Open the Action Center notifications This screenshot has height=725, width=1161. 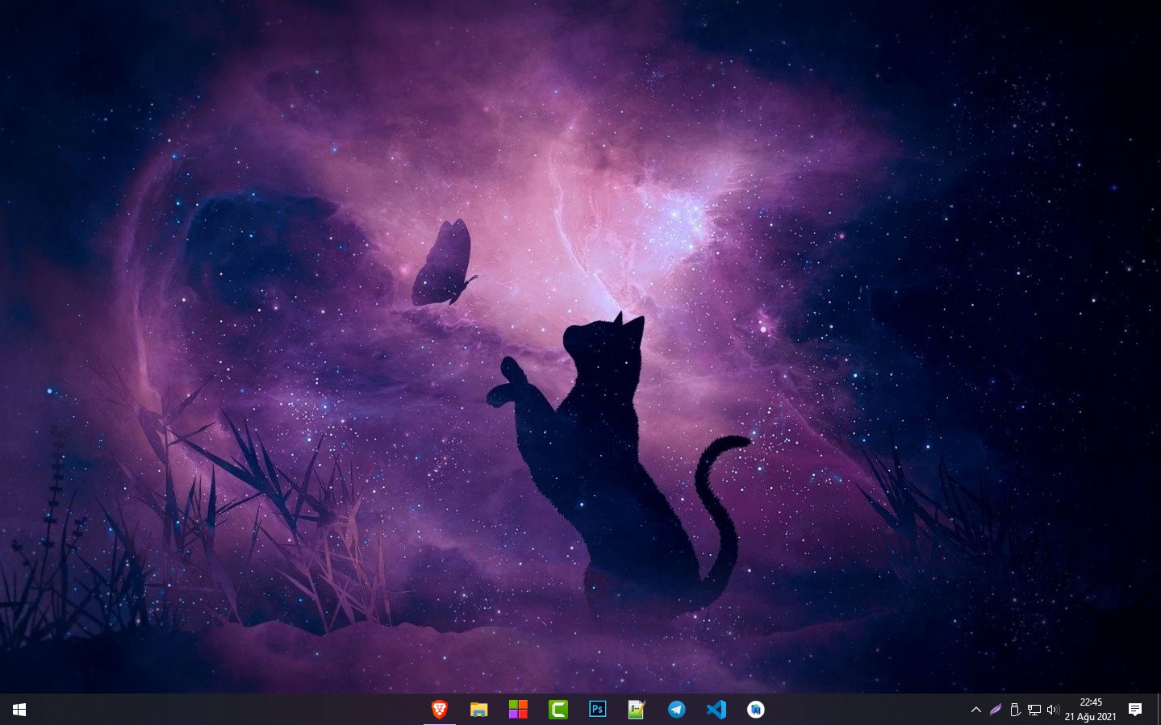[x=1135, y=710]
